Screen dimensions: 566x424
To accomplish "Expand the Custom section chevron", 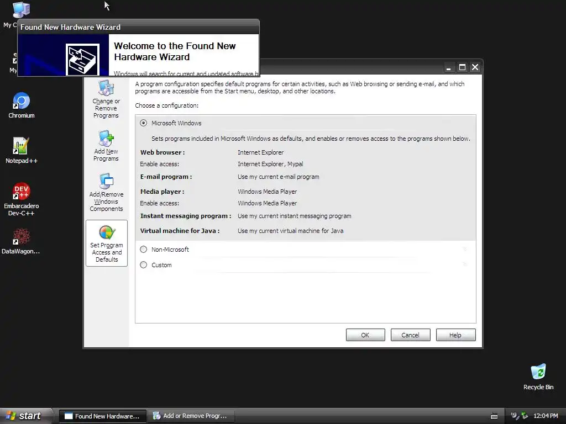I will pyautogui.click(x=465, y=264).
